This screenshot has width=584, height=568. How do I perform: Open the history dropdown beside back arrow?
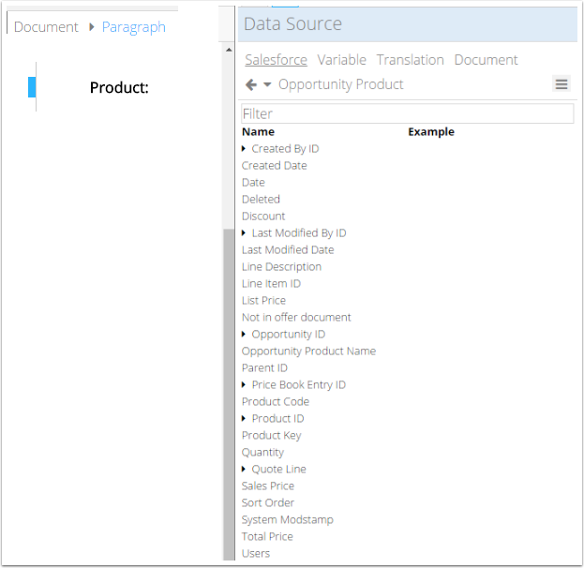click(267, 84)
